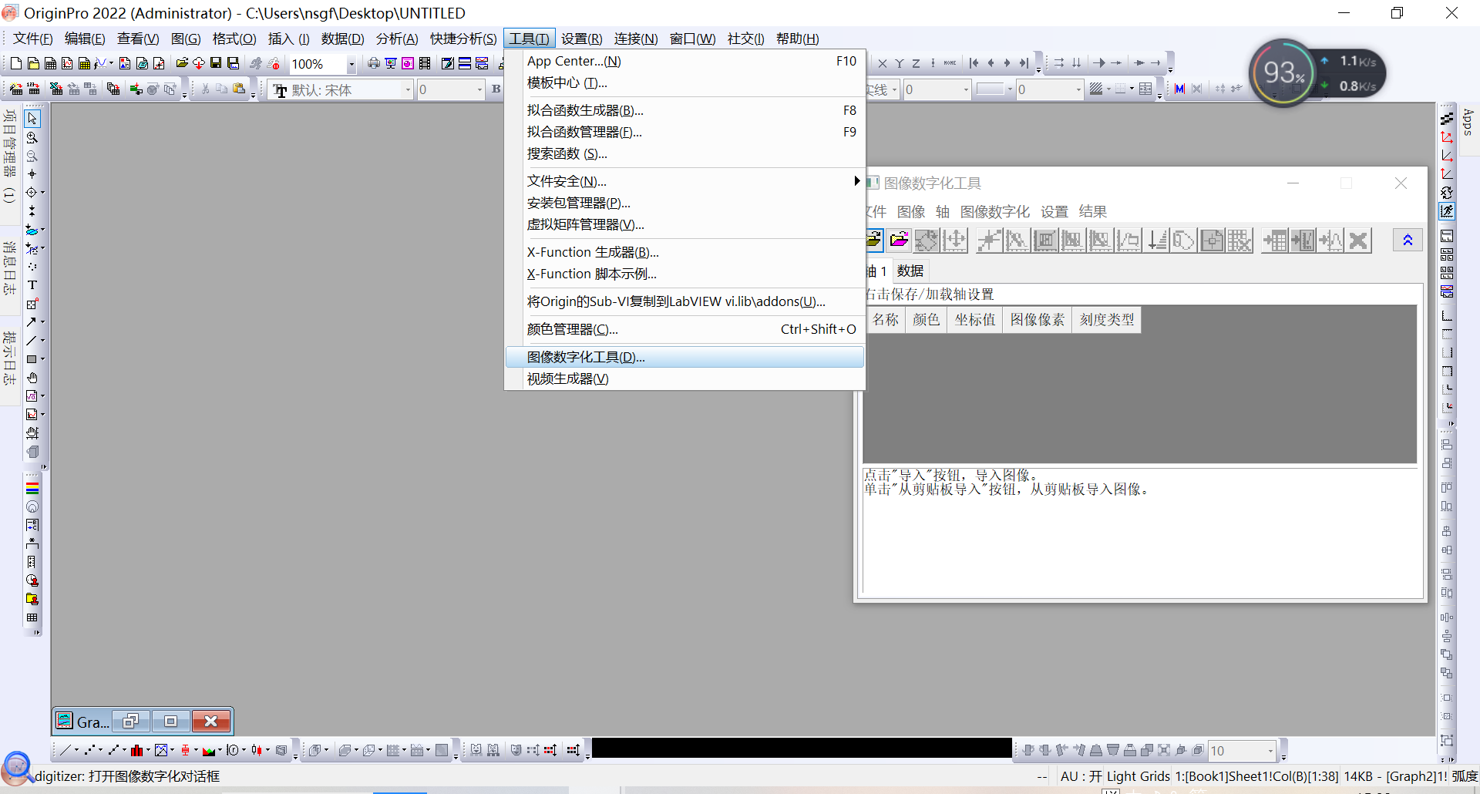Open the font size dropdown
1480x794 pixels.
479,90
